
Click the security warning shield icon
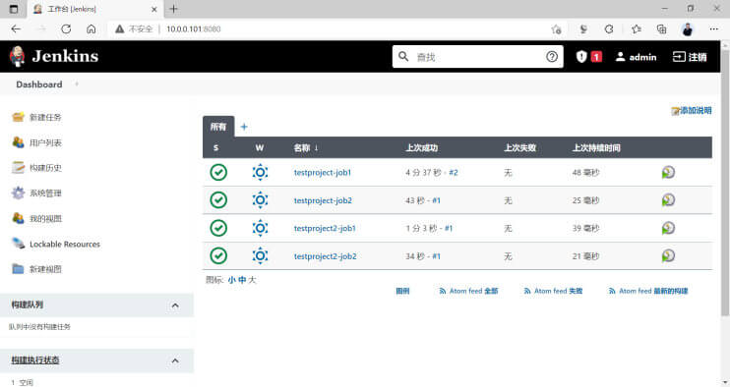coord(581,57)
